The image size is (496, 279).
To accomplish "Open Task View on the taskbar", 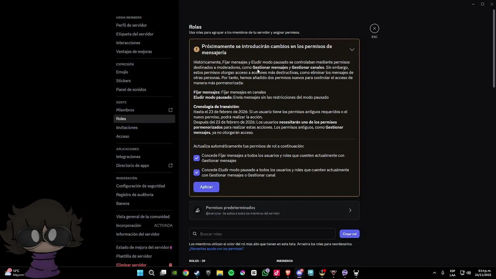I will pos(163,273).
